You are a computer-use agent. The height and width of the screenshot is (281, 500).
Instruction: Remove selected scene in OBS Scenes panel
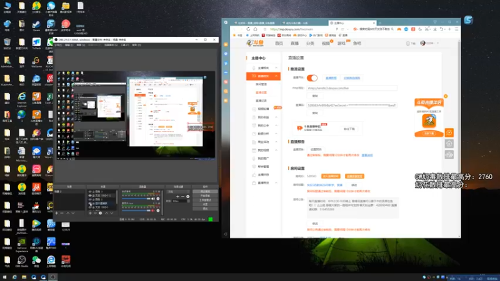(x=62, y=213)
